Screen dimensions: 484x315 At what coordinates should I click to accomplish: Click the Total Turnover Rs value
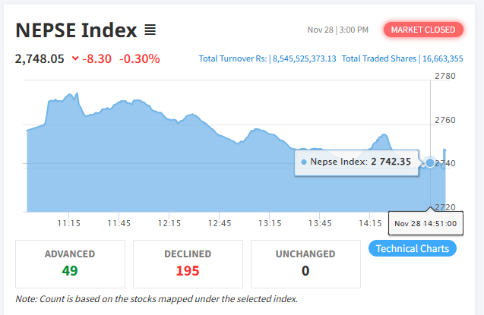(x=304, y=58)
